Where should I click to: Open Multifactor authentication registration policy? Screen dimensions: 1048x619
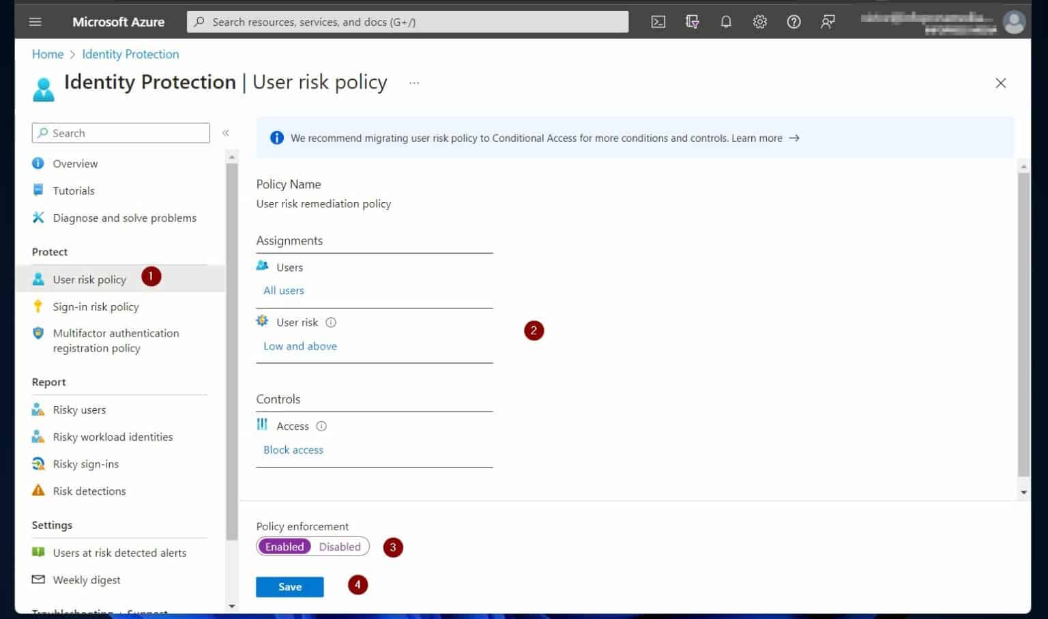[x=116, y=341]
